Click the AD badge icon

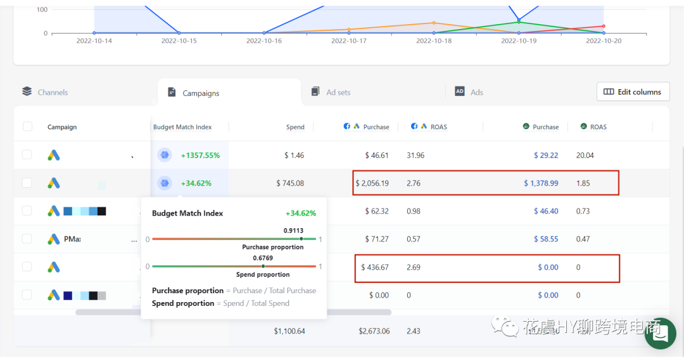(x=460, y=91)
